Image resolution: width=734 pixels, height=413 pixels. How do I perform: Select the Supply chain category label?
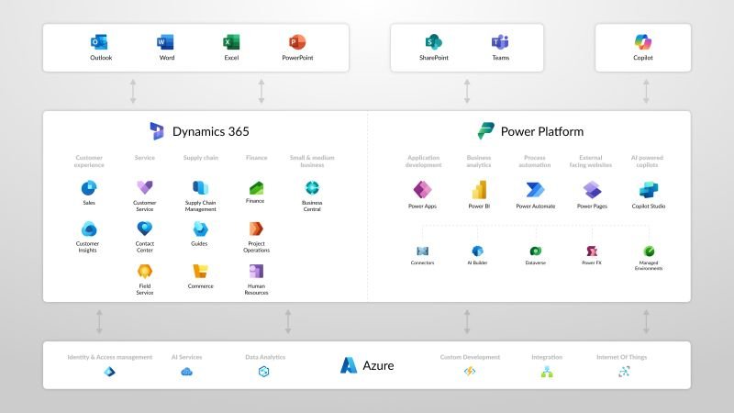pos(201,158)
